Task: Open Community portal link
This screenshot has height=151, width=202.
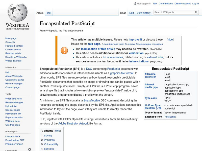Action: (x=15, y=80)
